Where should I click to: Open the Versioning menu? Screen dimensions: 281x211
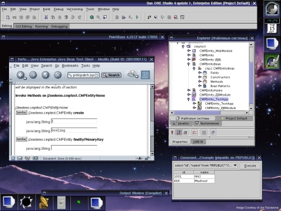pyautogui.click(x=74, y=9)
